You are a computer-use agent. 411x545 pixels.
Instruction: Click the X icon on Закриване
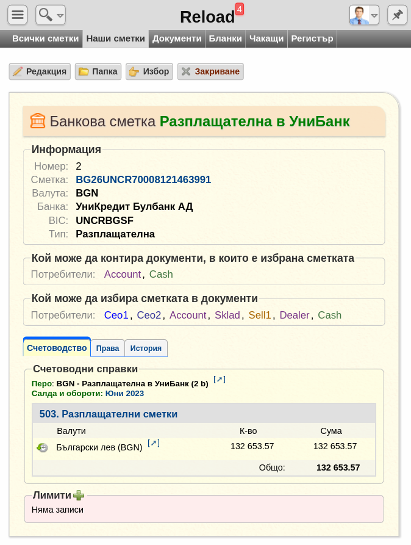pyautogui.click(x=186, y=71)
